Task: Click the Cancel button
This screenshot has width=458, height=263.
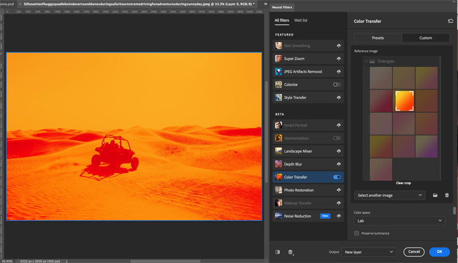Action: (x=413, y=252)
